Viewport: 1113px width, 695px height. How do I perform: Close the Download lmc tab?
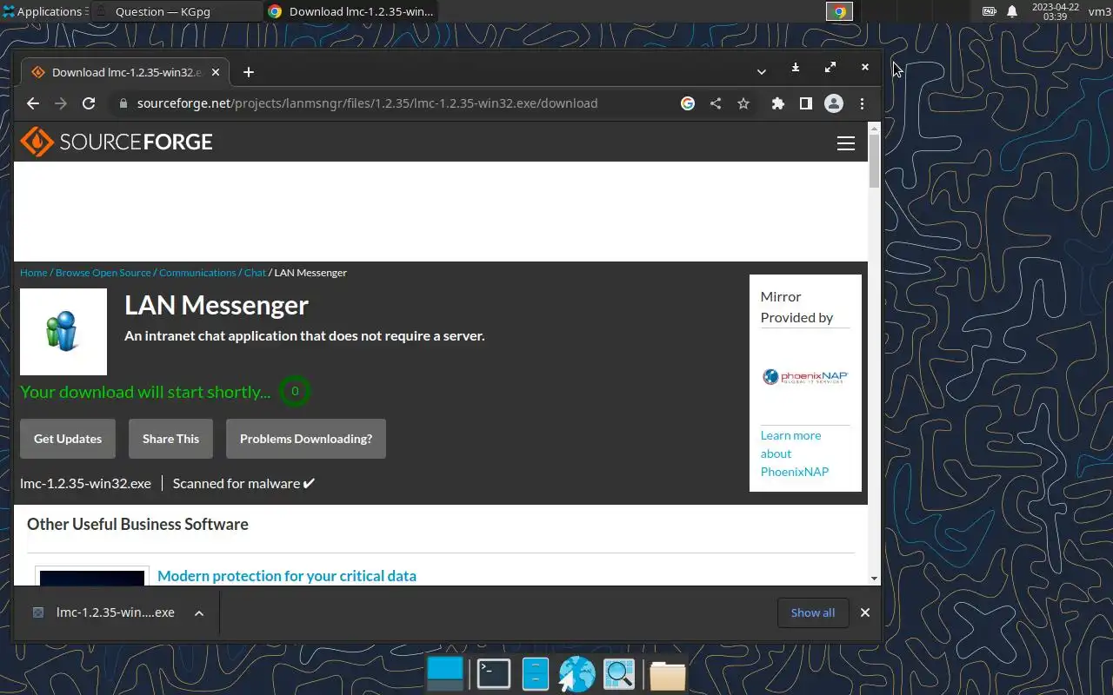click(x=217, y=72)
